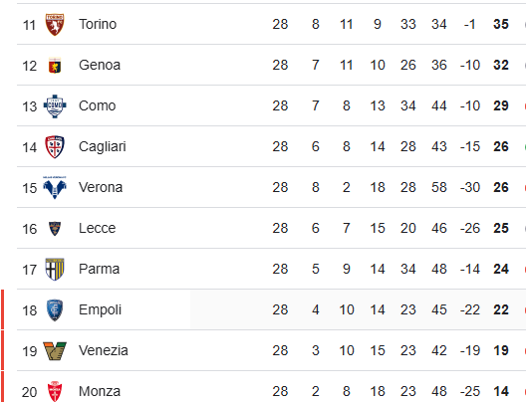Click the Venezia club crest
This screenshot has height=402, width=526.
click(x=55, y=351)
